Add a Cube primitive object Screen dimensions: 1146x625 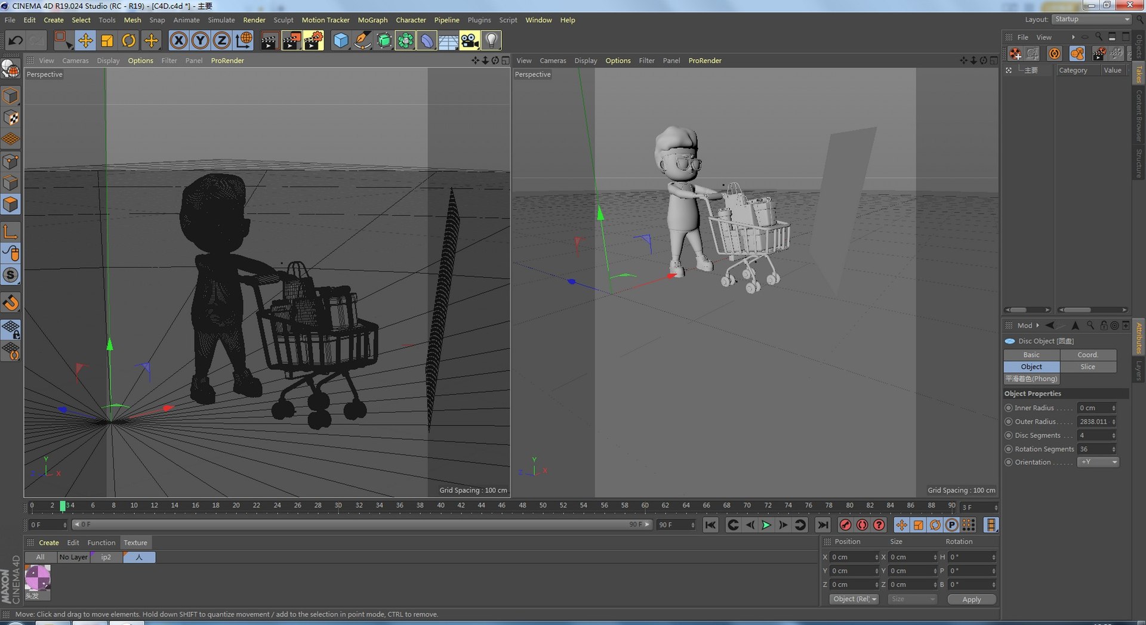coord(341,41)
